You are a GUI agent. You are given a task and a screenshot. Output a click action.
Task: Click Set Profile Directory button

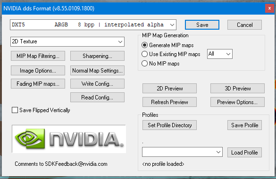point(169,125)
